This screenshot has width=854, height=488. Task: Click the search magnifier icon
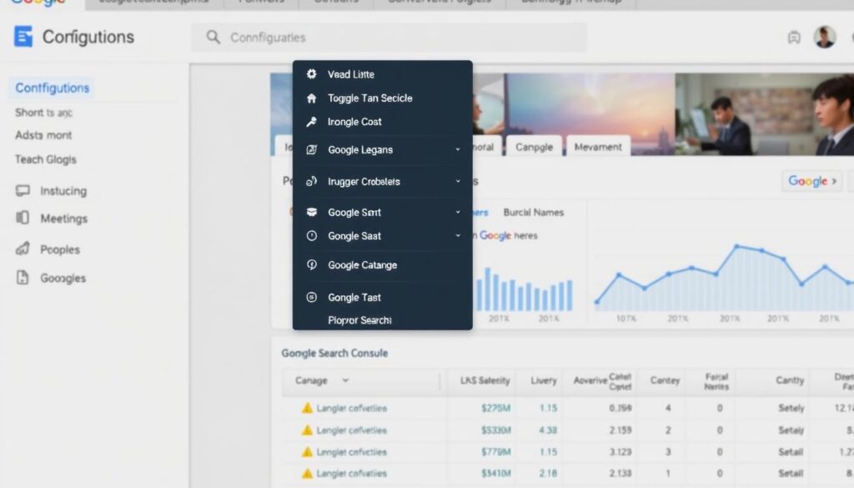click(x=213, y=37)
